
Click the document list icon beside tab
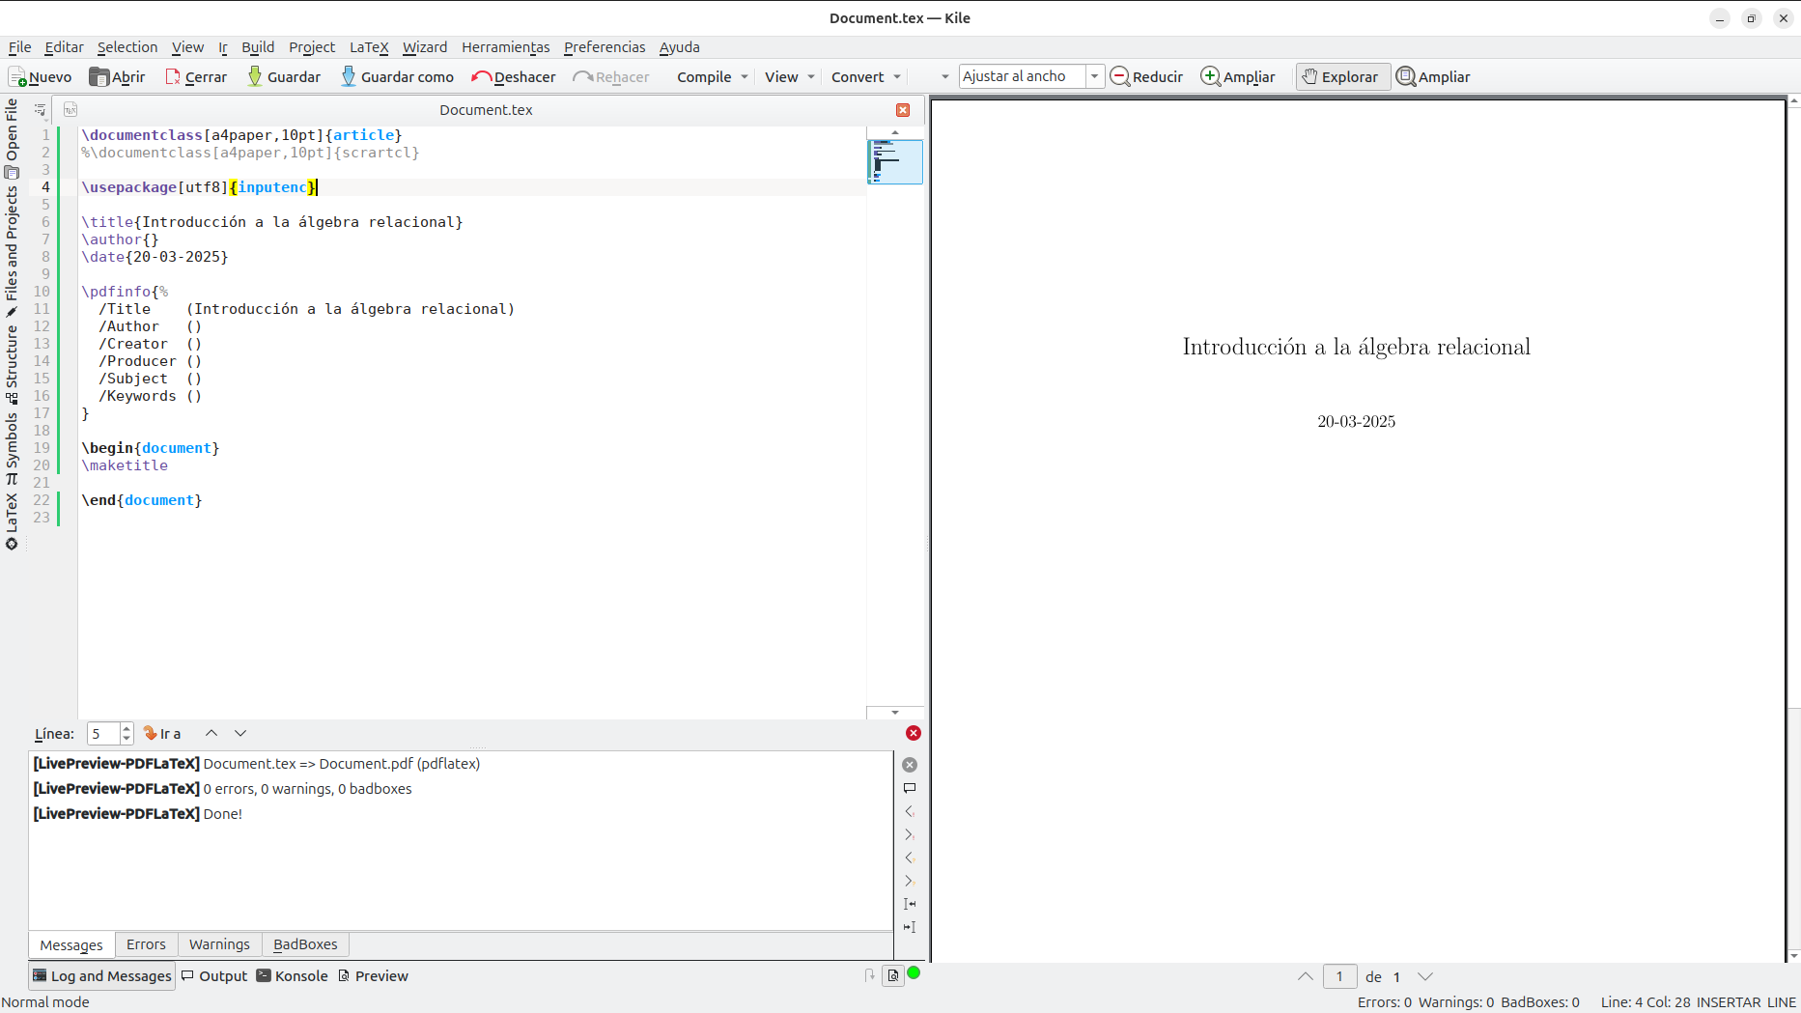tap(70, 110)
